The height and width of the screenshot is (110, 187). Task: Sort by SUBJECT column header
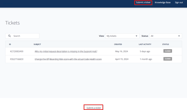[x=37, y=44]
